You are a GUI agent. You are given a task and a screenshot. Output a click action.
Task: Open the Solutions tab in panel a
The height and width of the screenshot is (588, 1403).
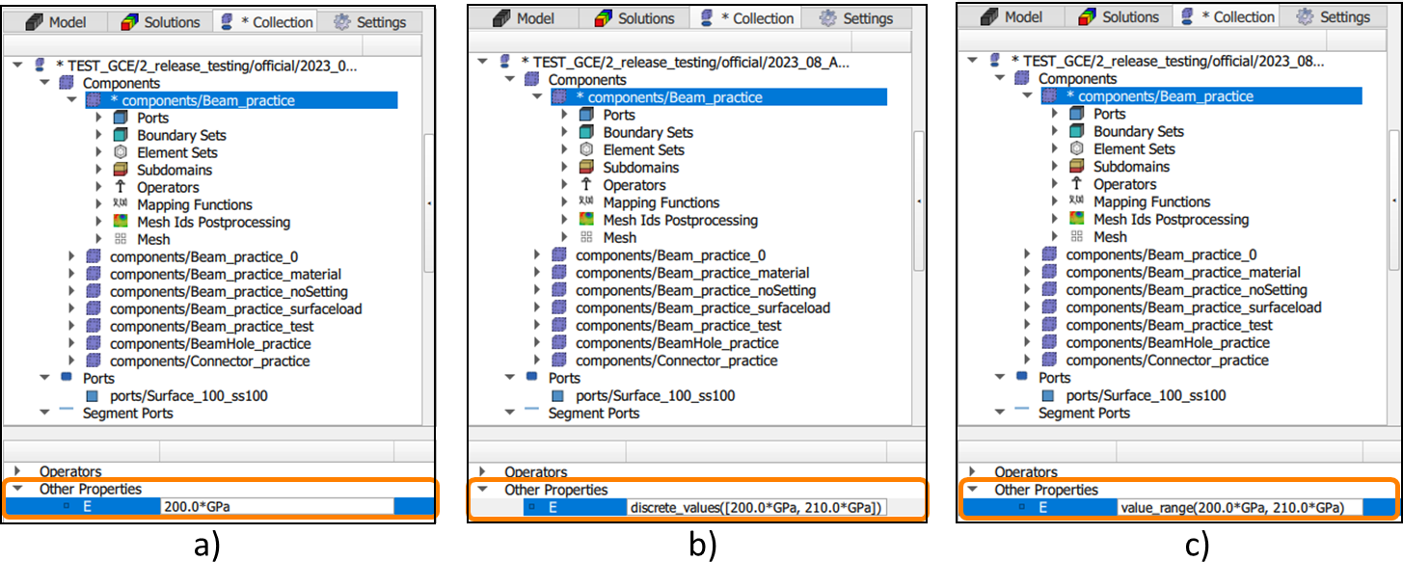(160, 21)
